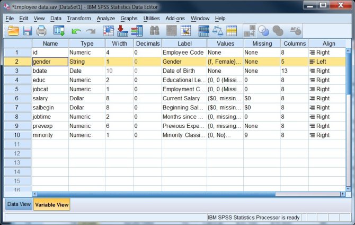
Task: Click 'String' type cell for gender
Action: pos(87,62)
